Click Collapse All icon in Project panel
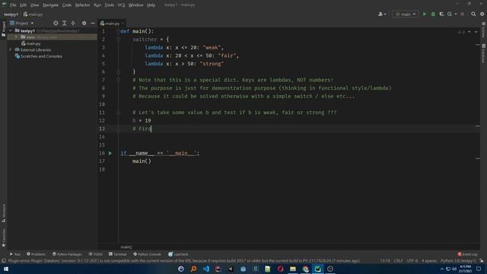 pos(73,23)
